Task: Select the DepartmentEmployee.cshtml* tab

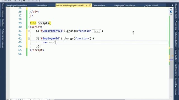Action: (x=70, y=6)
